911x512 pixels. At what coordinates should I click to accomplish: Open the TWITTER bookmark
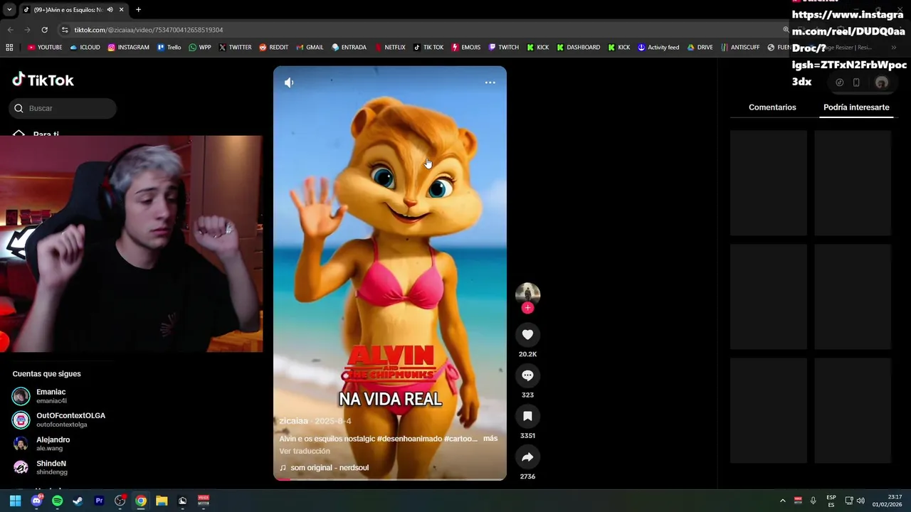235,48
